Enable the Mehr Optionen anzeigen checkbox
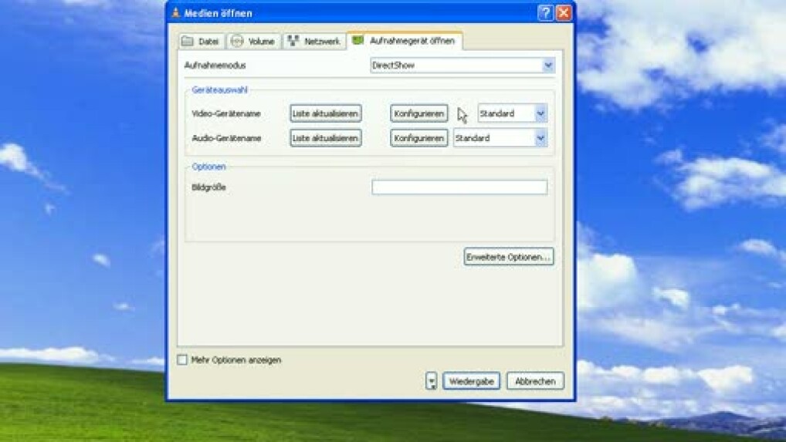The image size is (786, 442). pyautogui.click(x=182, y=360)
